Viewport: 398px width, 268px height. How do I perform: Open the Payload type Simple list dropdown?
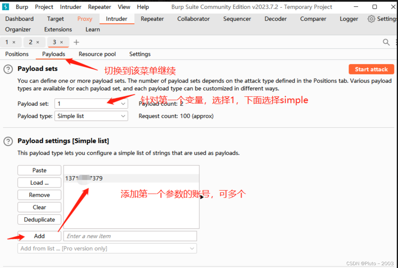[91, 116]
